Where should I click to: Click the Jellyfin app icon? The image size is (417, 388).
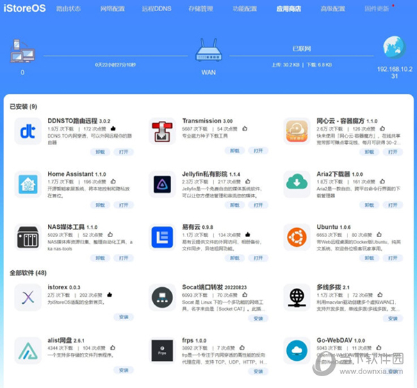[x=162, y=184]
